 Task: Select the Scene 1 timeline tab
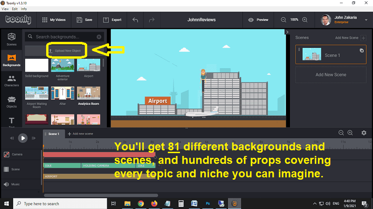pos(54,134)
